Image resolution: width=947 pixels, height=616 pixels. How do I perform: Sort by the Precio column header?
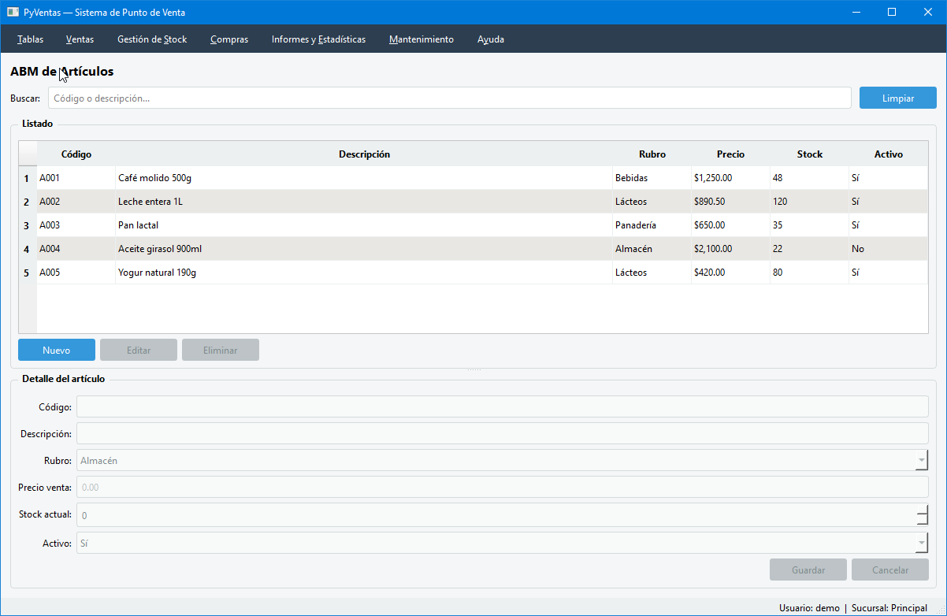click(730, 154)
